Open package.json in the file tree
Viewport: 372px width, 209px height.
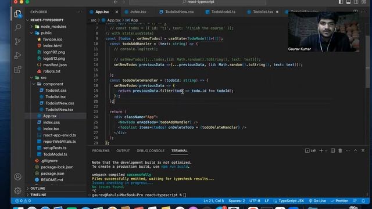tap(52, 174)
